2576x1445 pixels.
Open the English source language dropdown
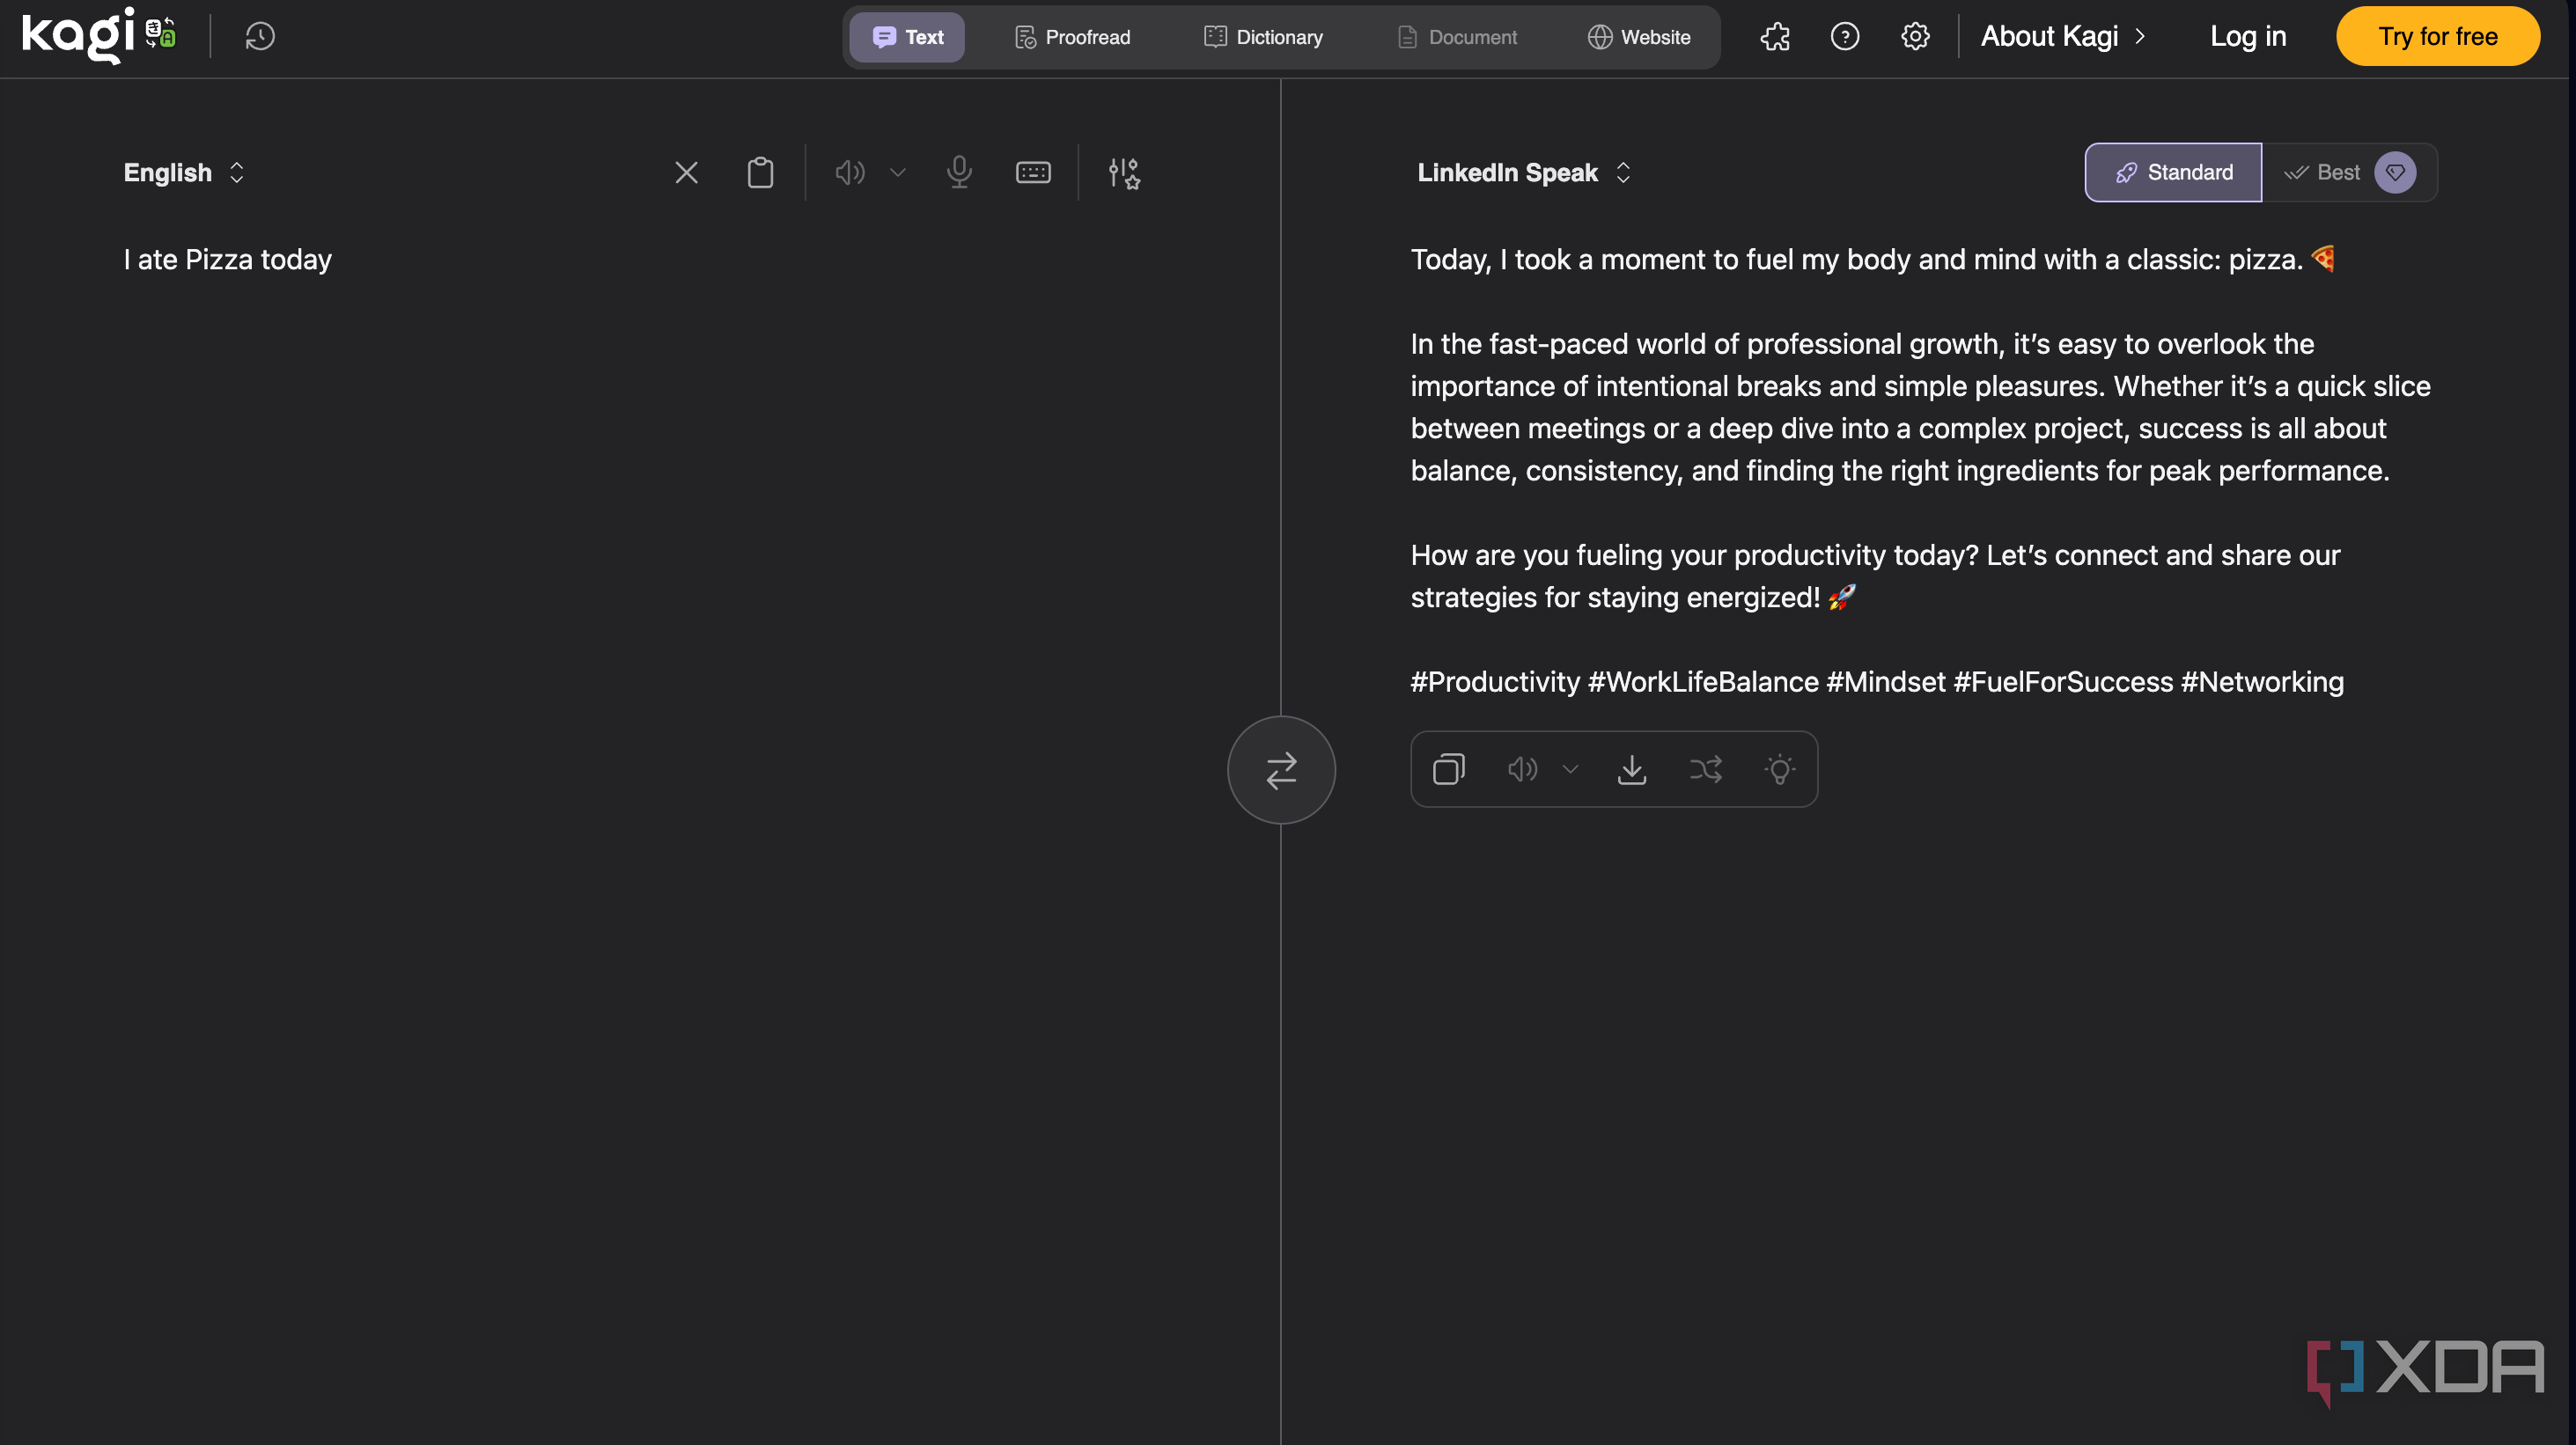click(184, 172)
